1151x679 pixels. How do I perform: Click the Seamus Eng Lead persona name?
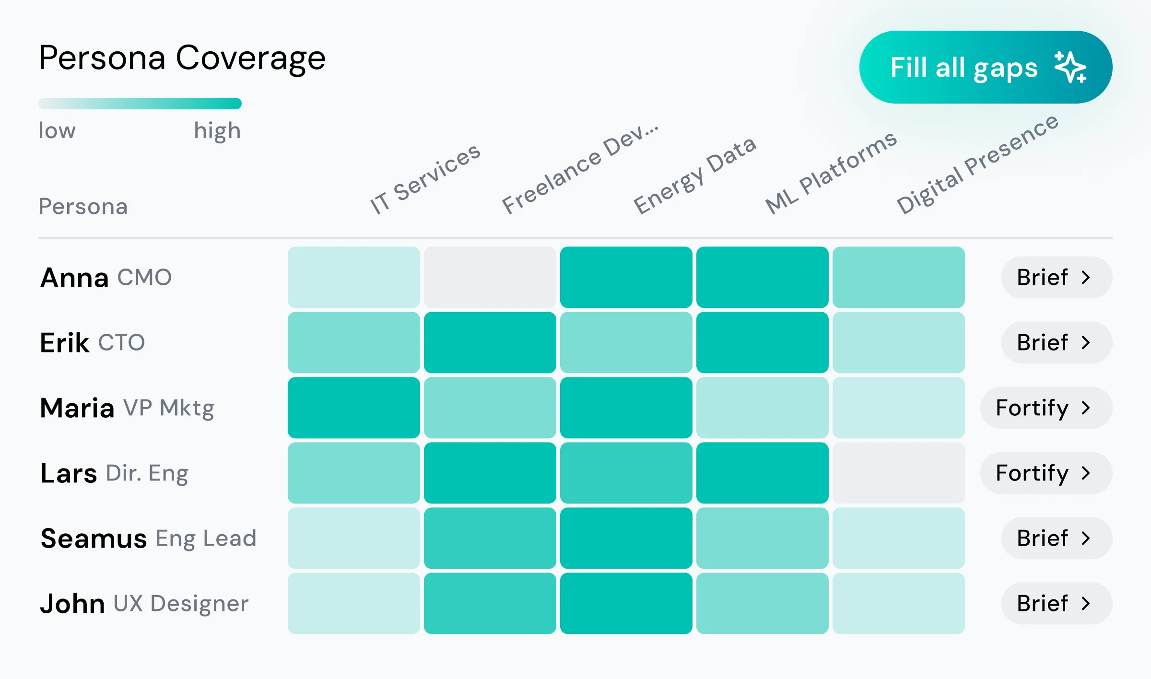click(x=148, y=538)
